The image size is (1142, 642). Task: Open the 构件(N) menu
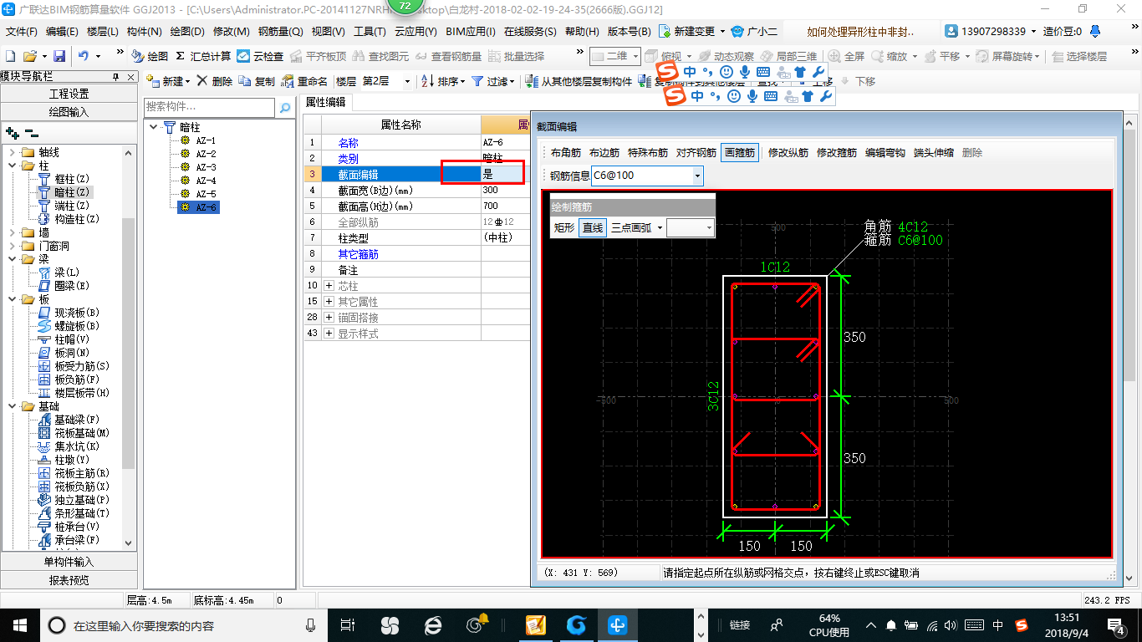click(145, 32)
